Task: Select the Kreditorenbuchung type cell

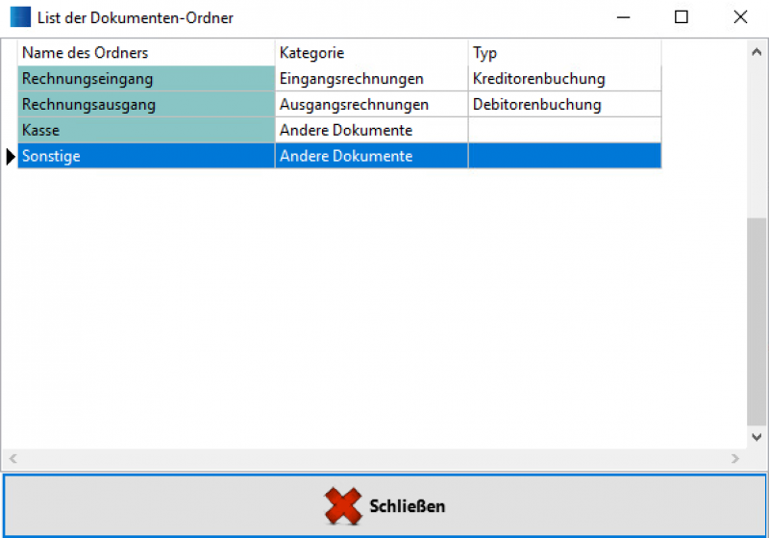Action: [x=564, y=79]
